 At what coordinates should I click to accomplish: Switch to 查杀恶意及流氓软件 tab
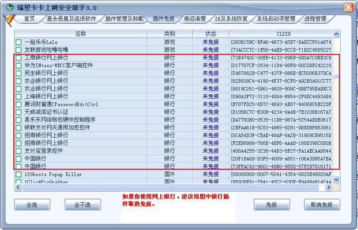click(71, 19)
